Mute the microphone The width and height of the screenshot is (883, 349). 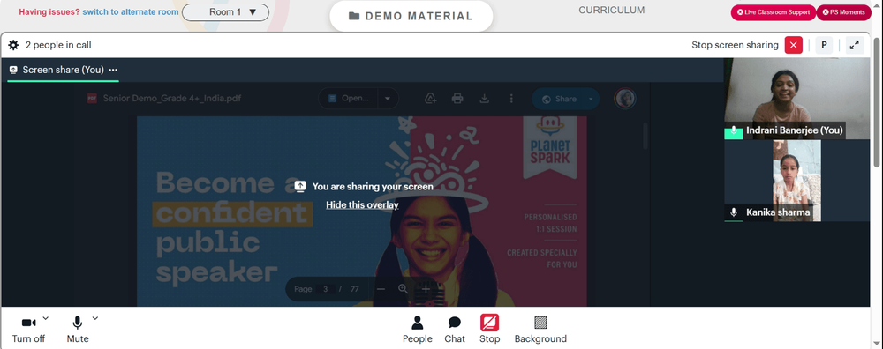click(78, 330)
